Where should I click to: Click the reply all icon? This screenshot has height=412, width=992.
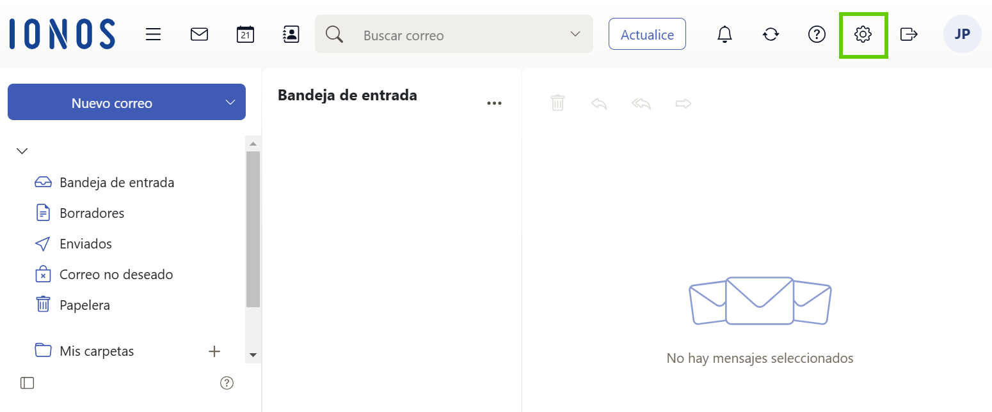tap(641, 103)
